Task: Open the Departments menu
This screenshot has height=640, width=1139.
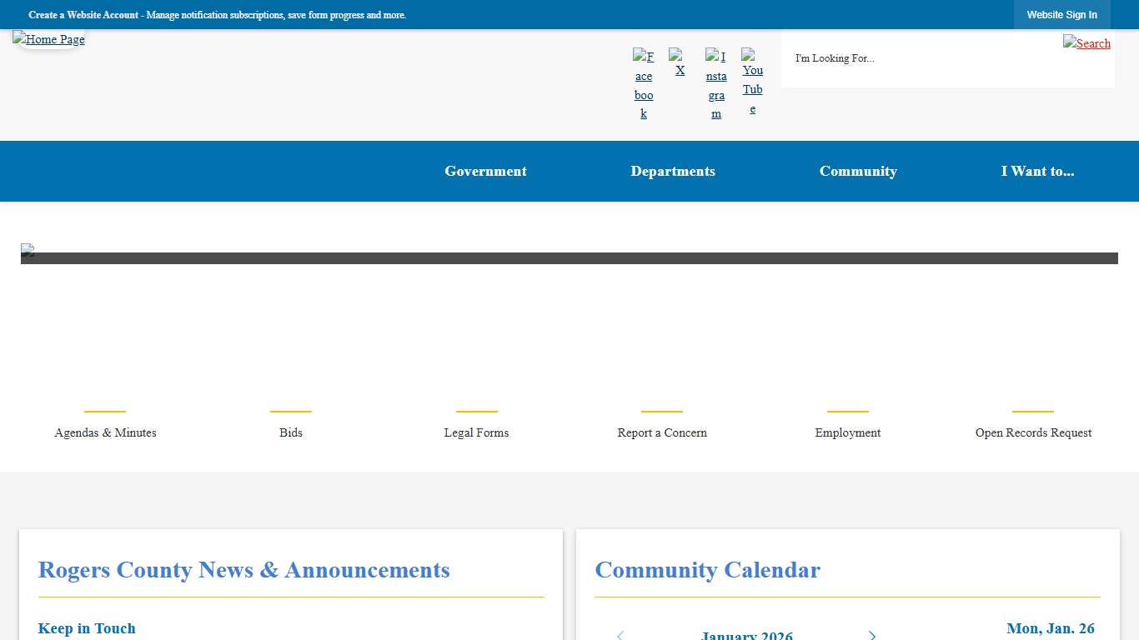Action: pos(673,171)
